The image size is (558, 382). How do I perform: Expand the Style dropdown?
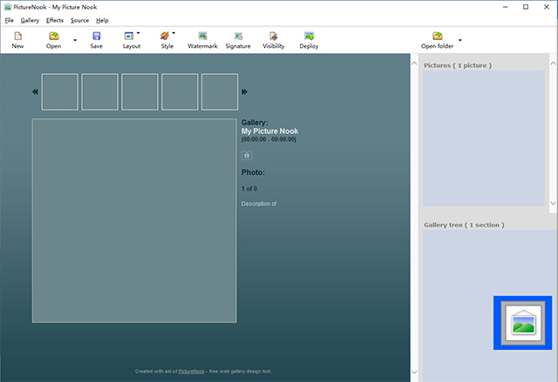coord(174,33)
